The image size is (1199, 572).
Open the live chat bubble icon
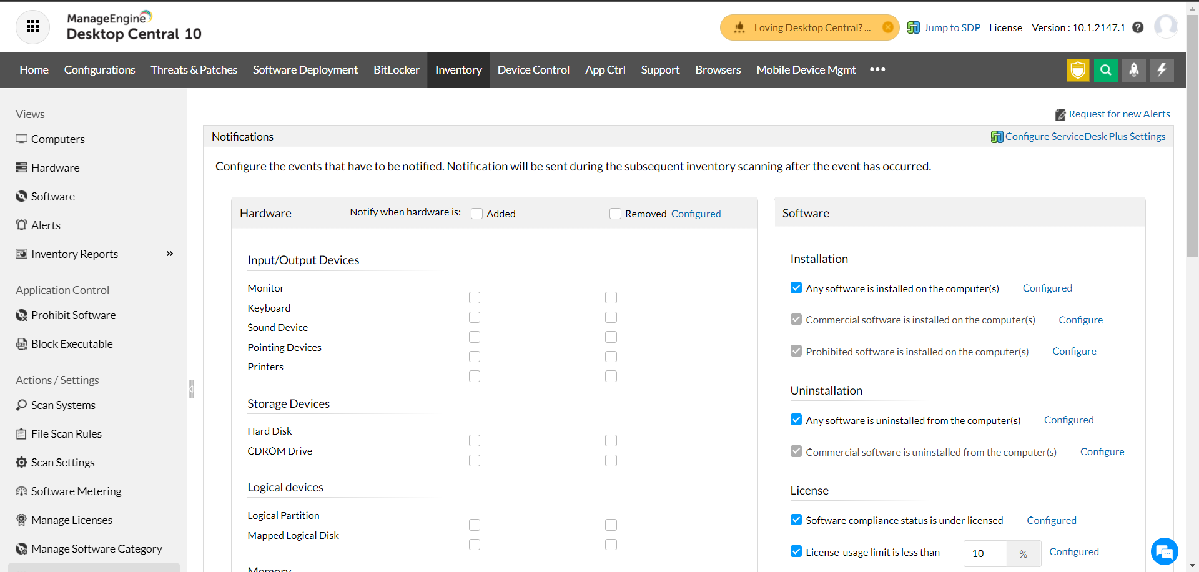(x=1164, y=551)
